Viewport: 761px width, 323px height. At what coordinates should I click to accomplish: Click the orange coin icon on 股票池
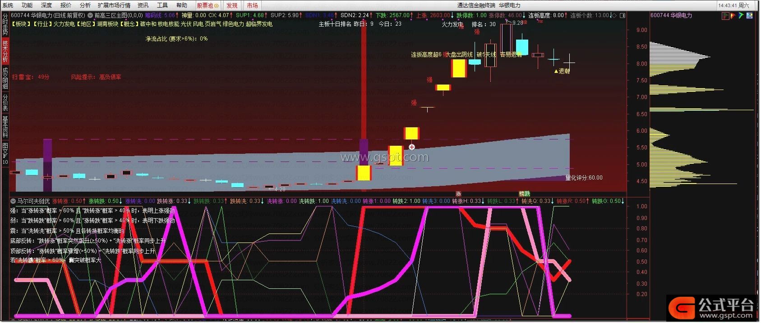click(x=217, y=6)
